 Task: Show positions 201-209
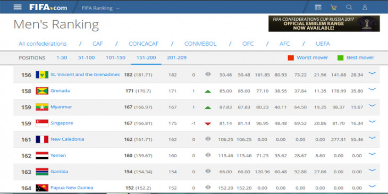(176, 57)
